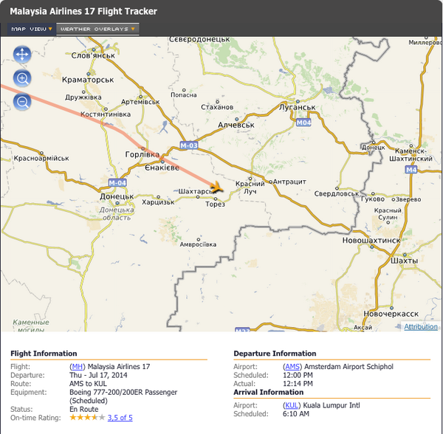Click the Донецьк city label
This screenshot has height=434, width=443.
117,196
